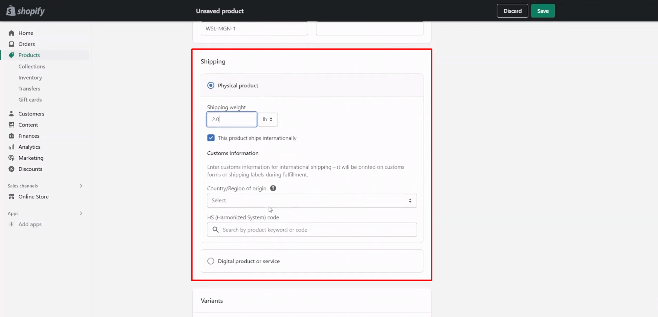
Task: Open Inventory under Products
Action: click(30, 78)
